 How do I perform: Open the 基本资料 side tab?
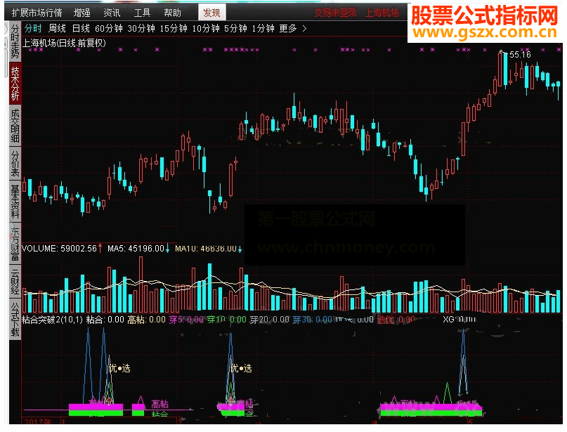15,201
